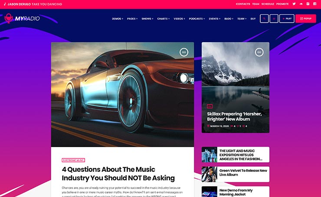Open the Facebook icon in top bar
The width and height of the screenshot is (321, 197).
point(314,4)
